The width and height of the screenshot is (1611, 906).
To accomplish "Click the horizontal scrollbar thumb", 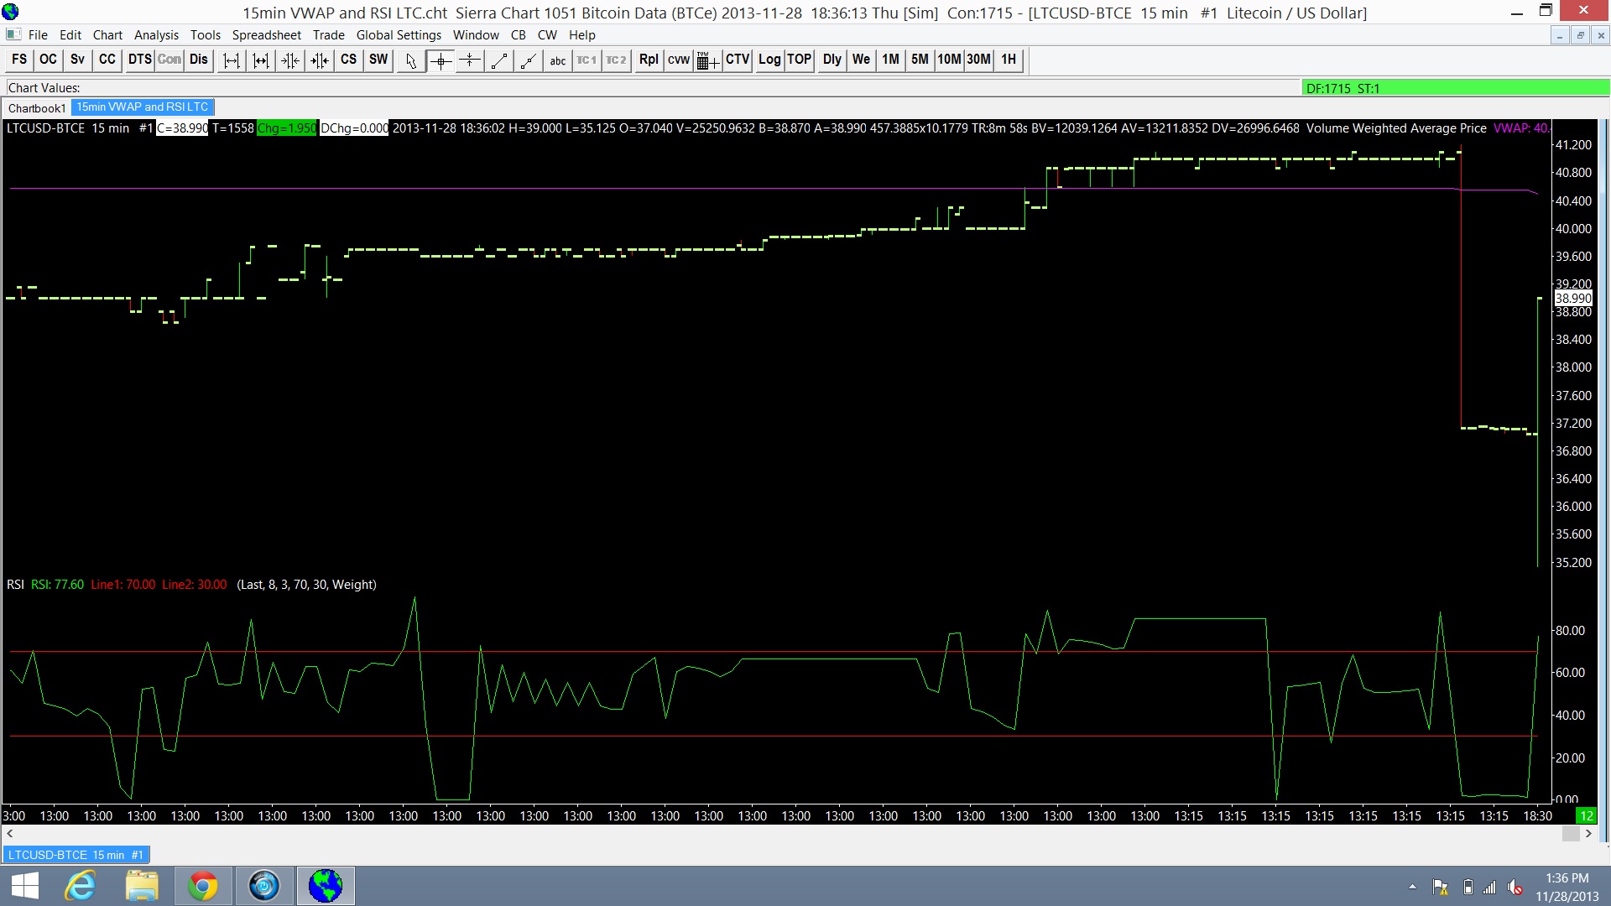I will pyautogui.click(x=1571, y=834).
